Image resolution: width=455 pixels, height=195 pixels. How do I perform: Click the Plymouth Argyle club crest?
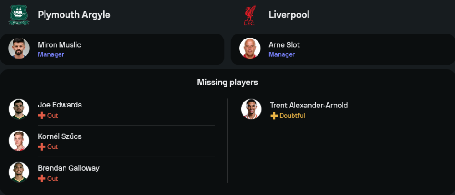(x=19, y=15)
